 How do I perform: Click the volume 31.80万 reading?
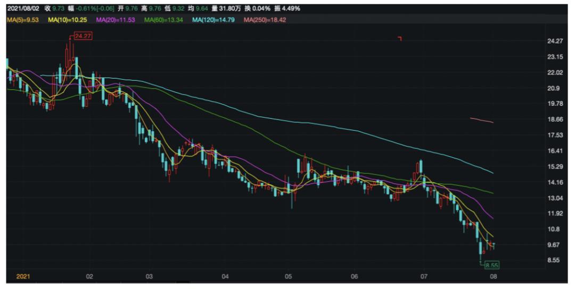coord(226,8)
